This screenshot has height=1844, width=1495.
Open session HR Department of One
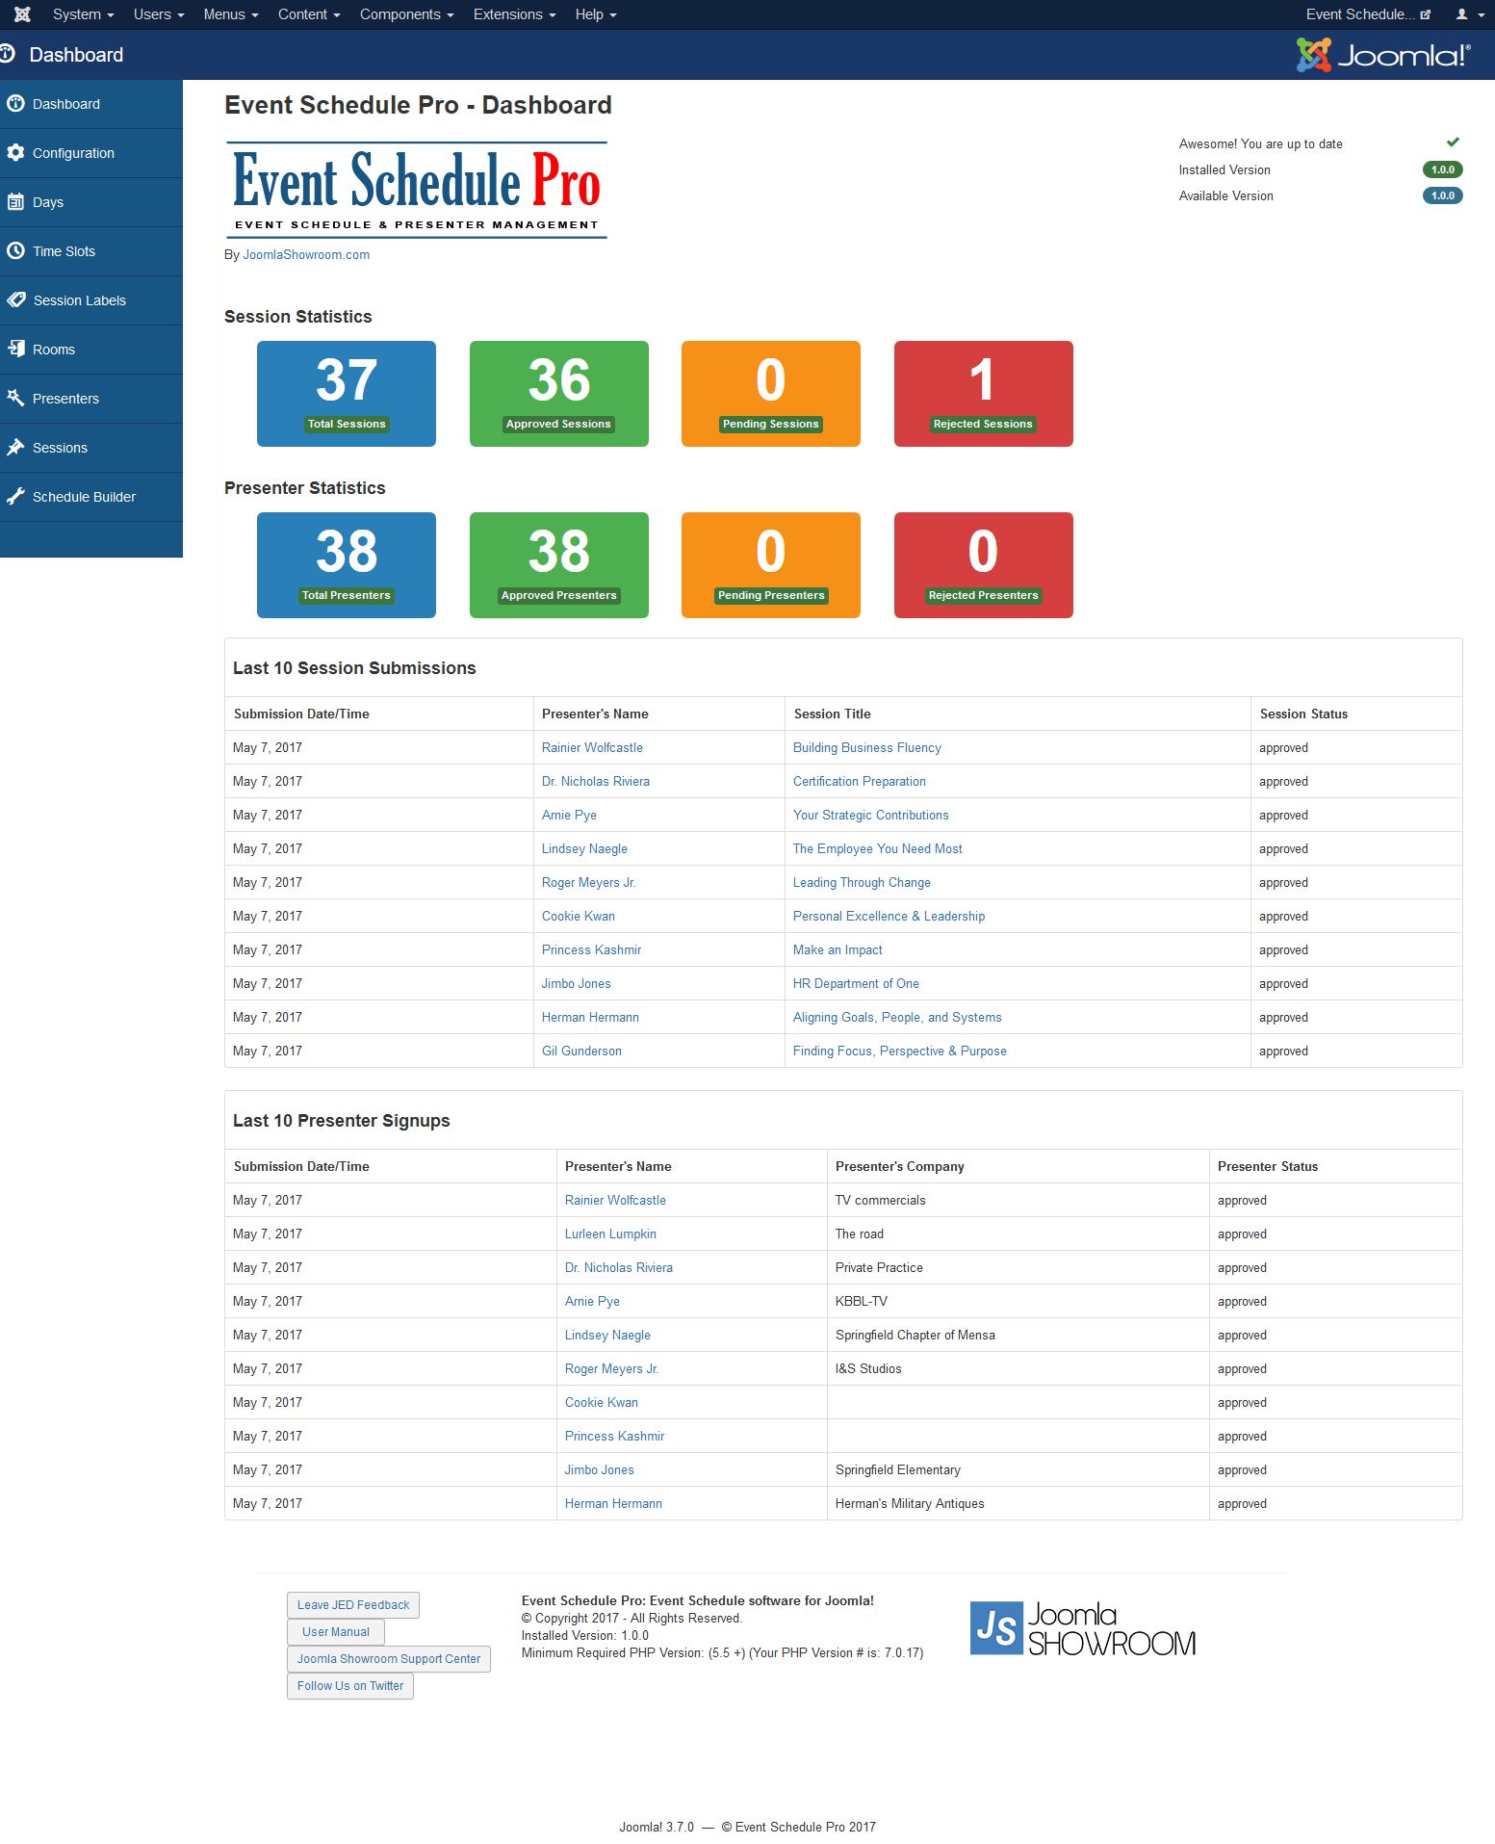click(x=856, y=984)
